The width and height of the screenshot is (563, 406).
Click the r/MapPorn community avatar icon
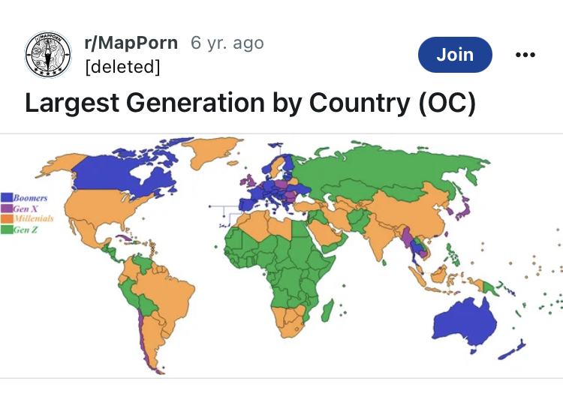48,55
